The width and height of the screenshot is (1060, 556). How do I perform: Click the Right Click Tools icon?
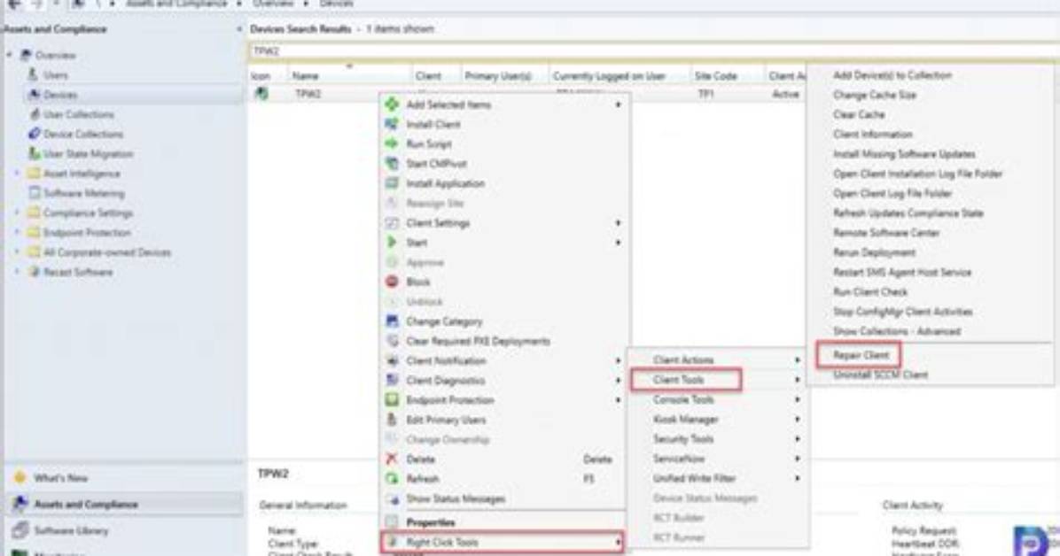pyautogui.click(x=392, y=542)
